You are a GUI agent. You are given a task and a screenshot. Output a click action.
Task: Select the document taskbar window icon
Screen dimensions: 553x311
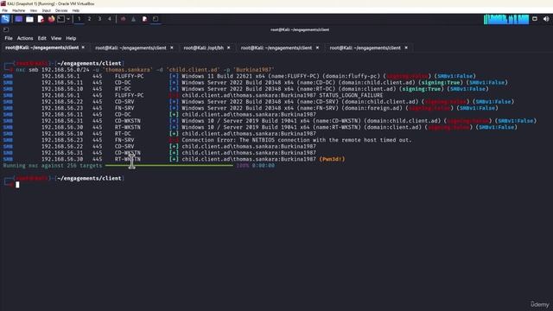click(144, 19)
